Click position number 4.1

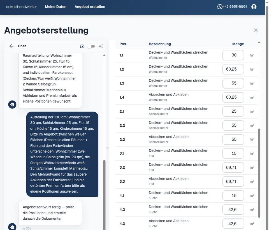(x=122, y=196)
